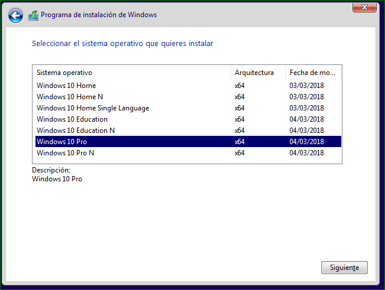Screen dimensions: 385x290
Task: Click date 03/03/2018 in Home Single Language row
Action: (306, 108)
